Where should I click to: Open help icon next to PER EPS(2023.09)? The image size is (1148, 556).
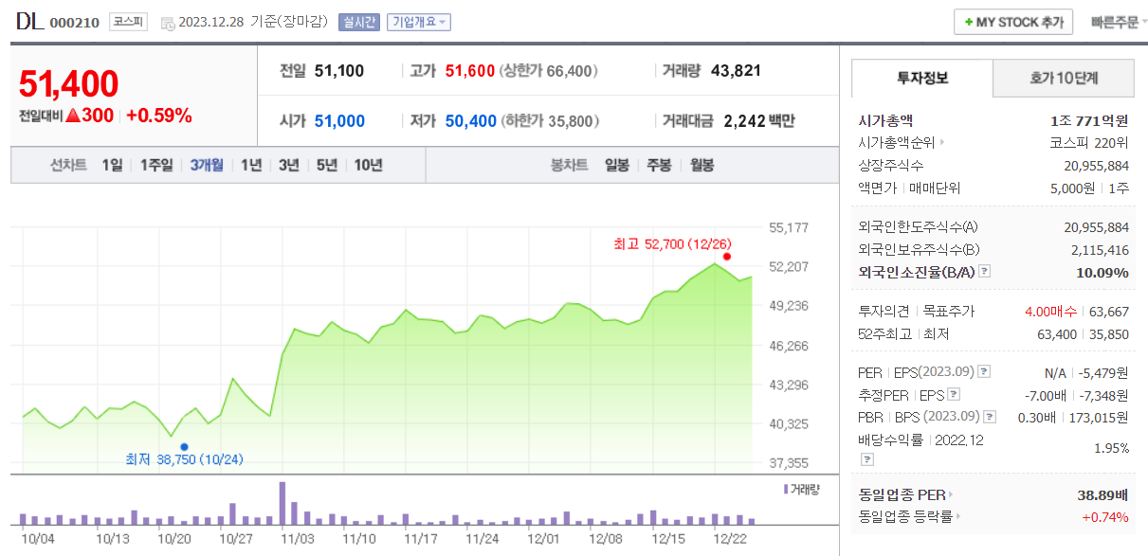pos(984,372)
